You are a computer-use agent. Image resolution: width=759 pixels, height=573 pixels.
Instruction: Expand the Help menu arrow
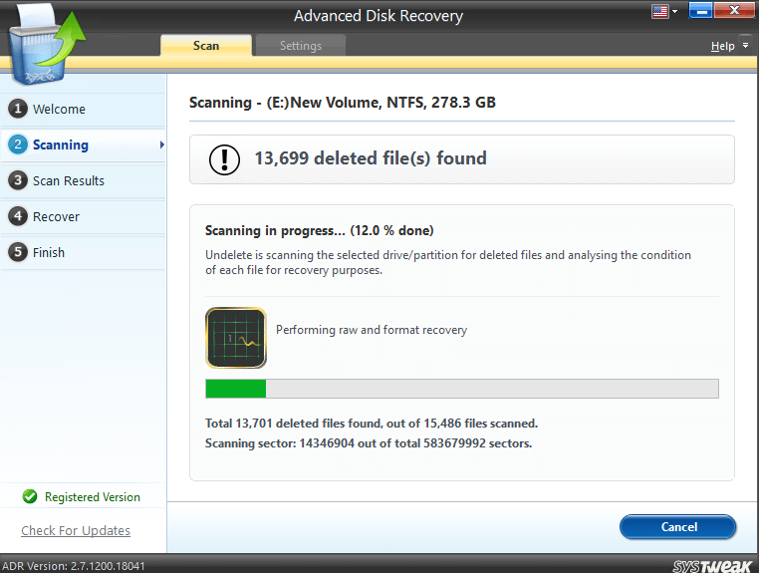[x=745, y=46]
